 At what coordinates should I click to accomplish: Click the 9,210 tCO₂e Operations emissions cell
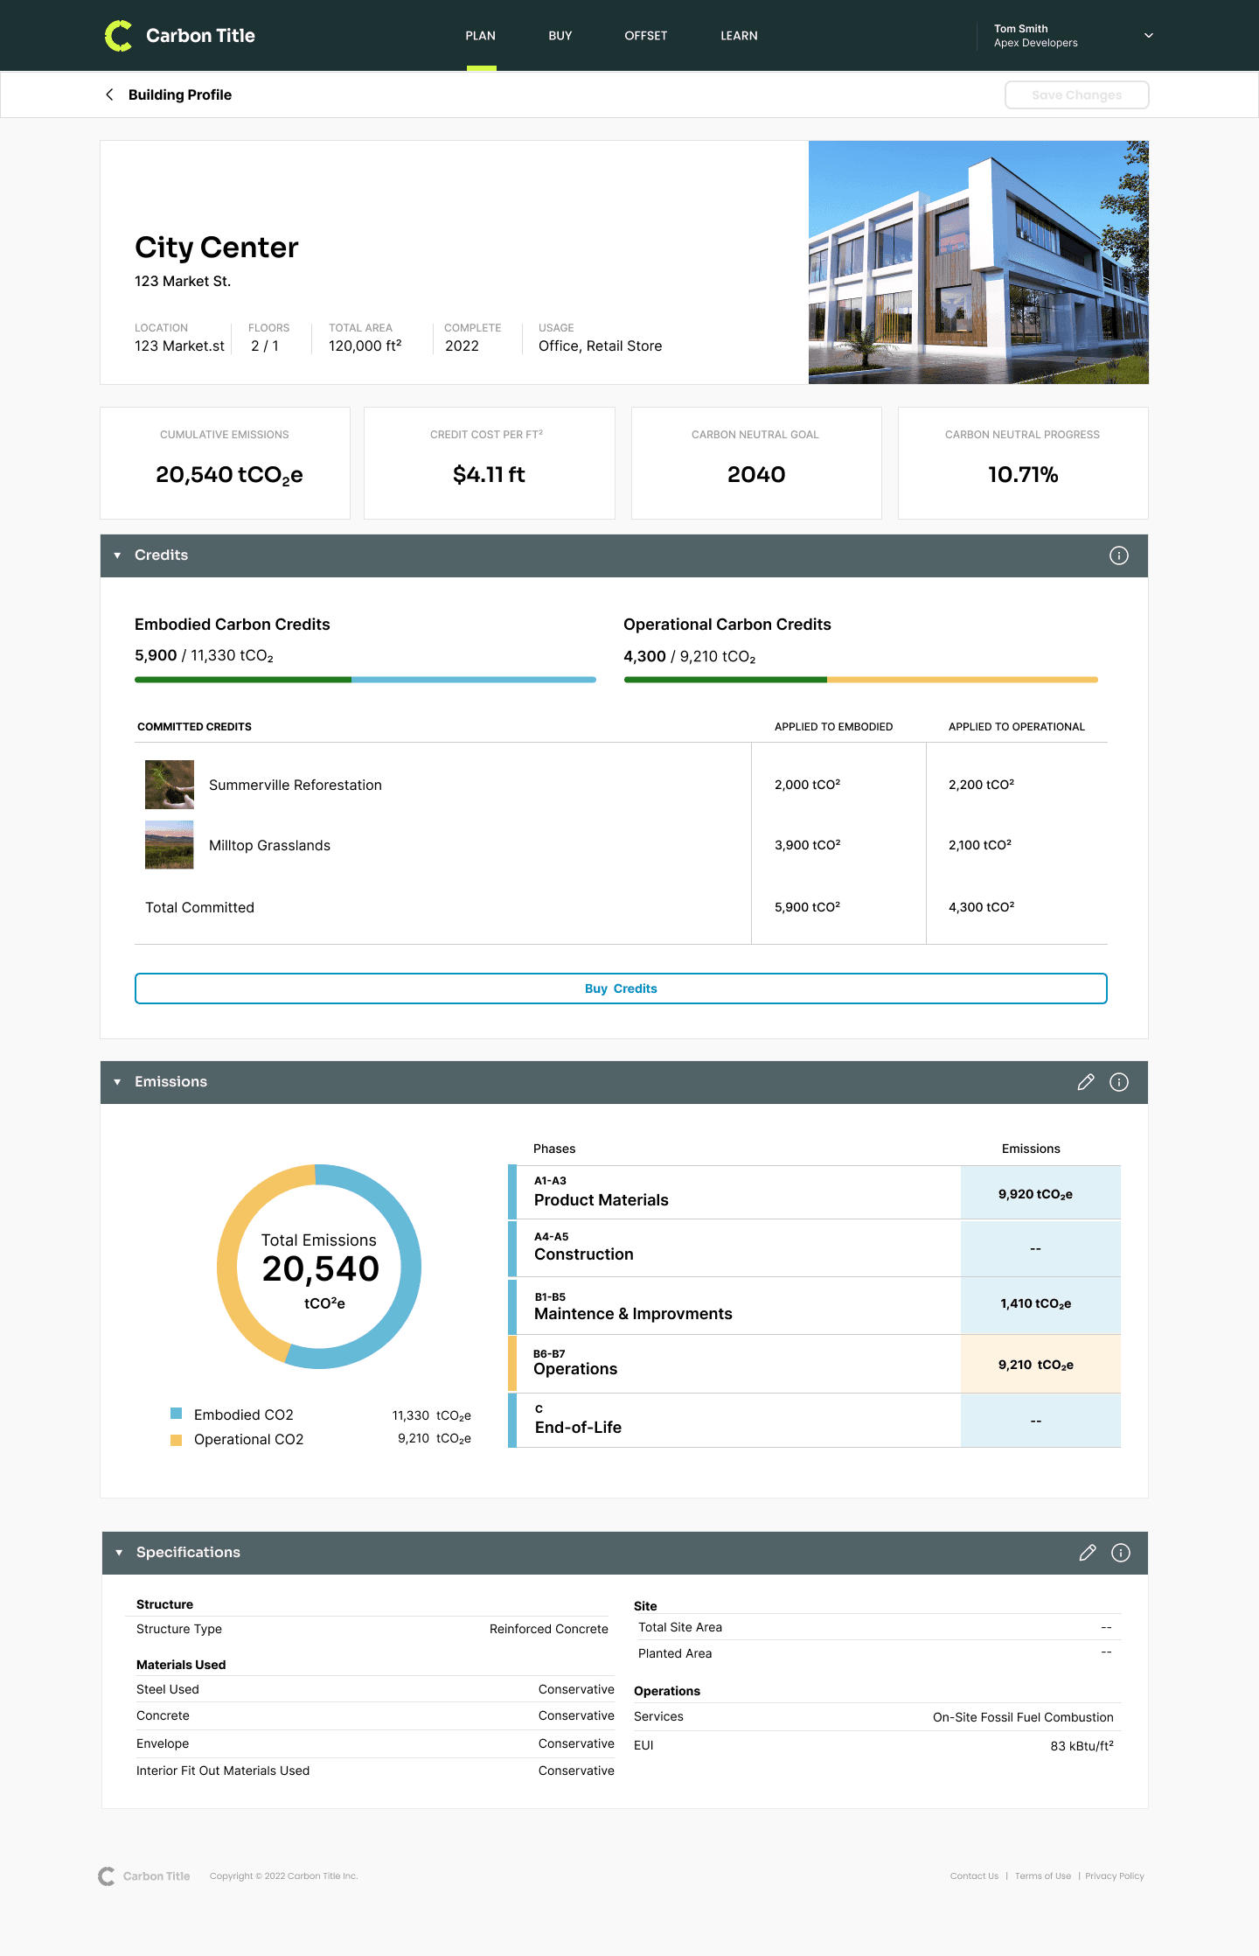click(x=1040, y=1364)
